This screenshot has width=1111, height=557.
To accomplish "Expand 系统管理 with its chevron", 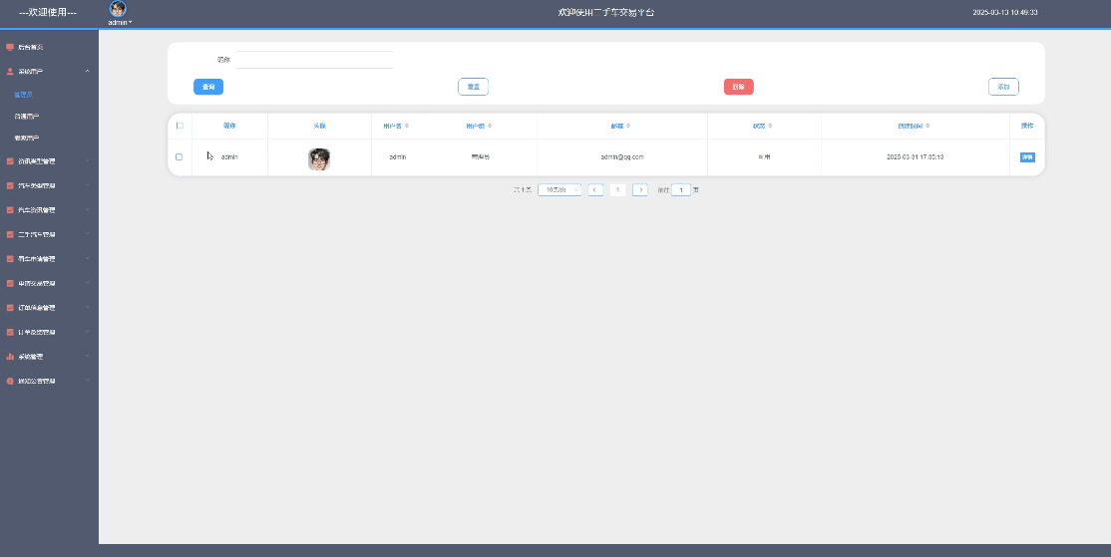I will 87,357.
